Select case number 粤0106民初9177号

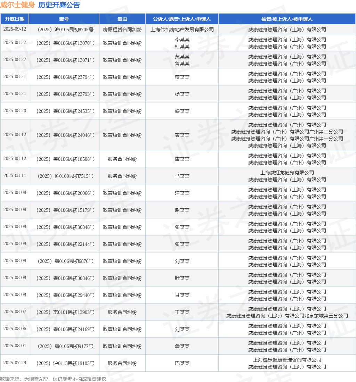coord(65,347)
